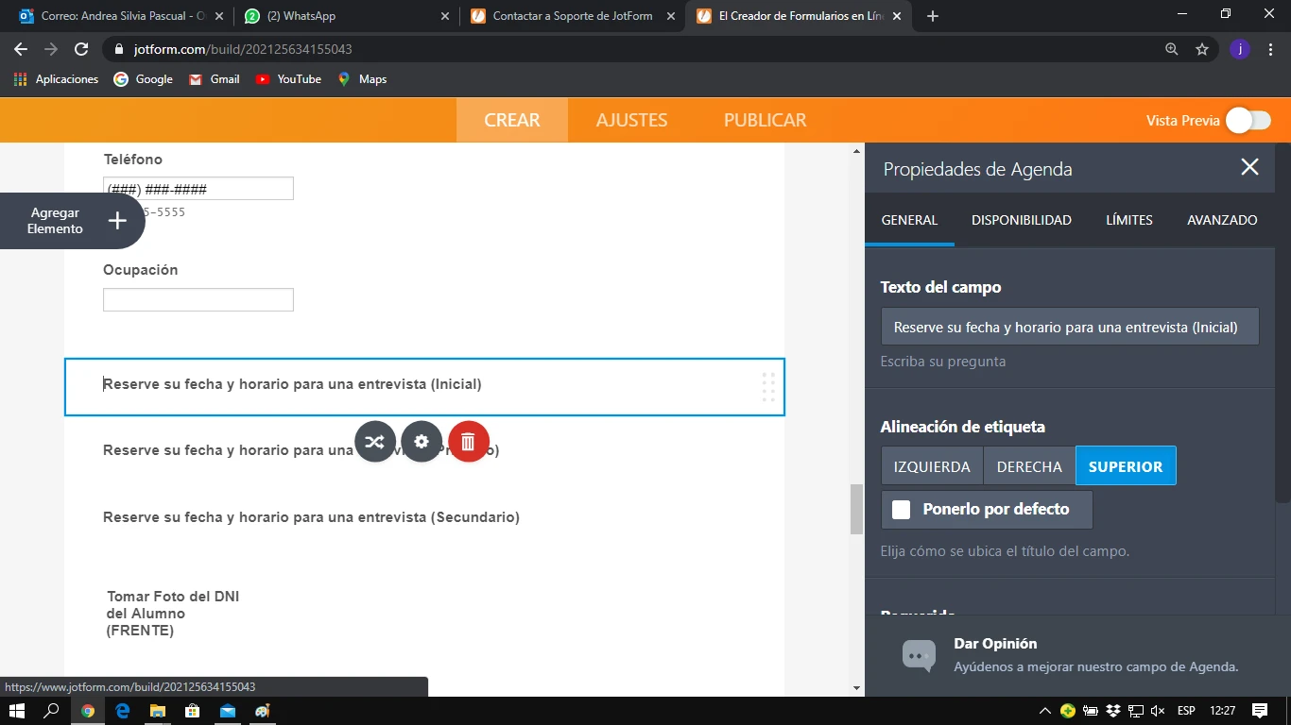Enable the Vista Previa switch
Screen dimensions: 1291x725
click(x=1248, y=120)
